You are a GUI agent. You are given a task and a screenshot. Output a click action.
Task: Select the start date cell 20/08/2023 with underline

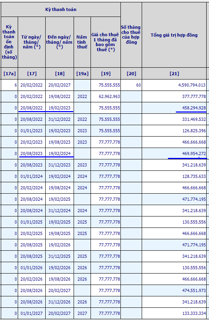click(31, 154)
